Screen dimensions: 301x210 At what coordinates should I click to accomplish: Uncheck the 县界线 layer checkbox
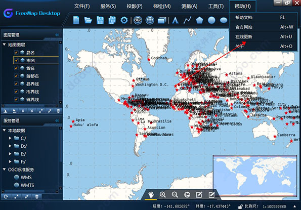click(16, 83)
